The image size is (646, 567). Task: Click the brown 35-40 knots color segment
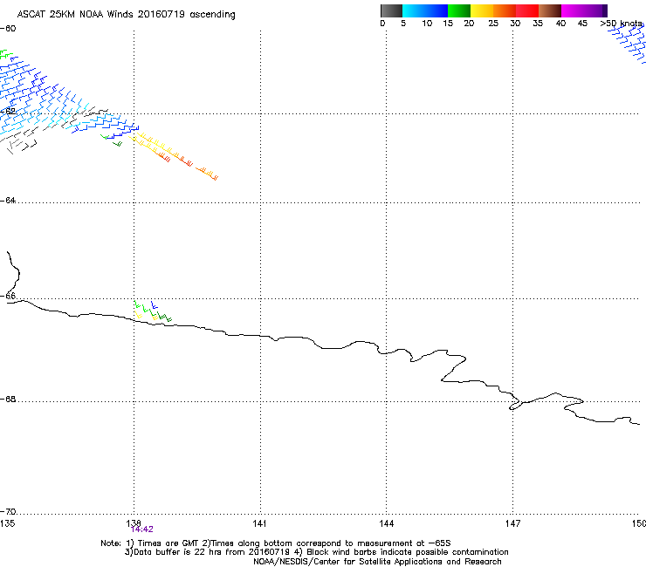point(550,10)
